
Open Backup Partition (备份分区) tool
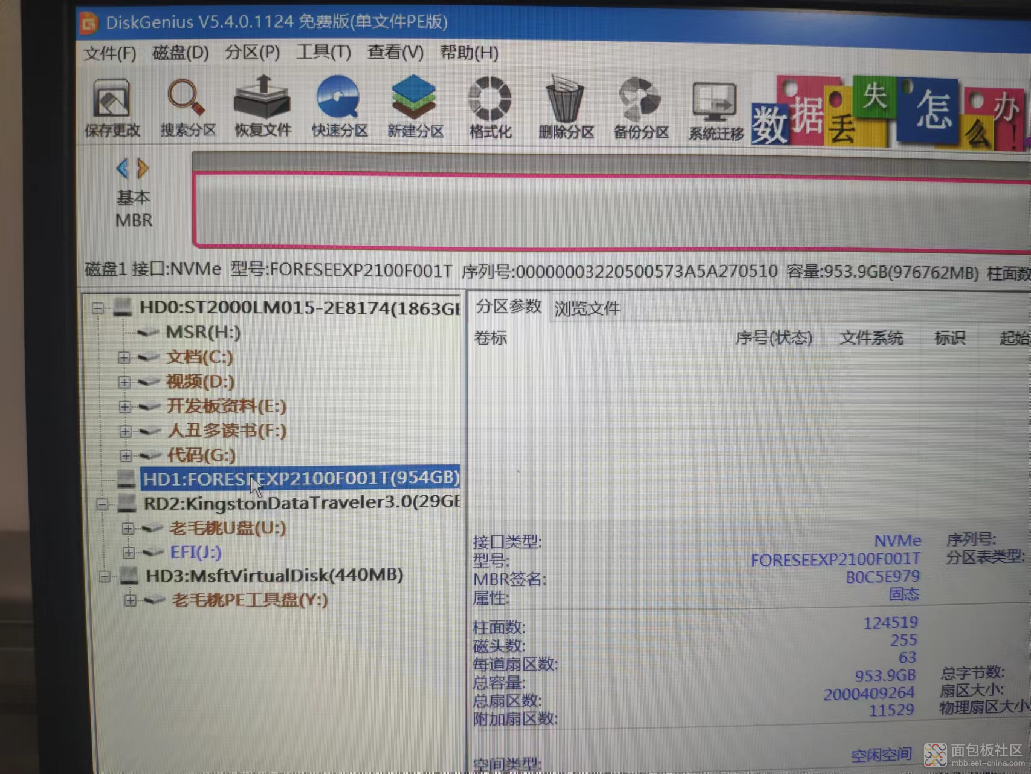click(641, 109)
